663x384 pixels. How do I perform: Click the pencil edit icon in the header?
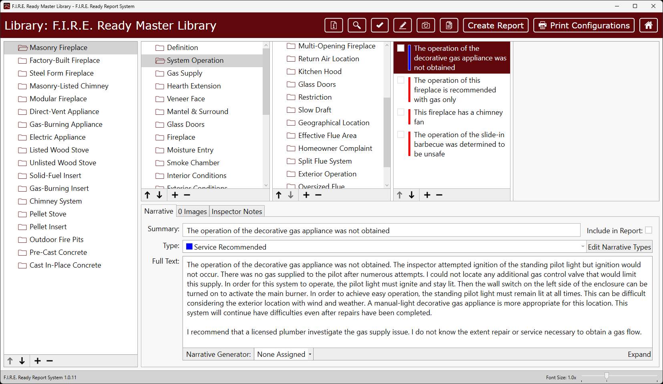[x=402, y=25]
